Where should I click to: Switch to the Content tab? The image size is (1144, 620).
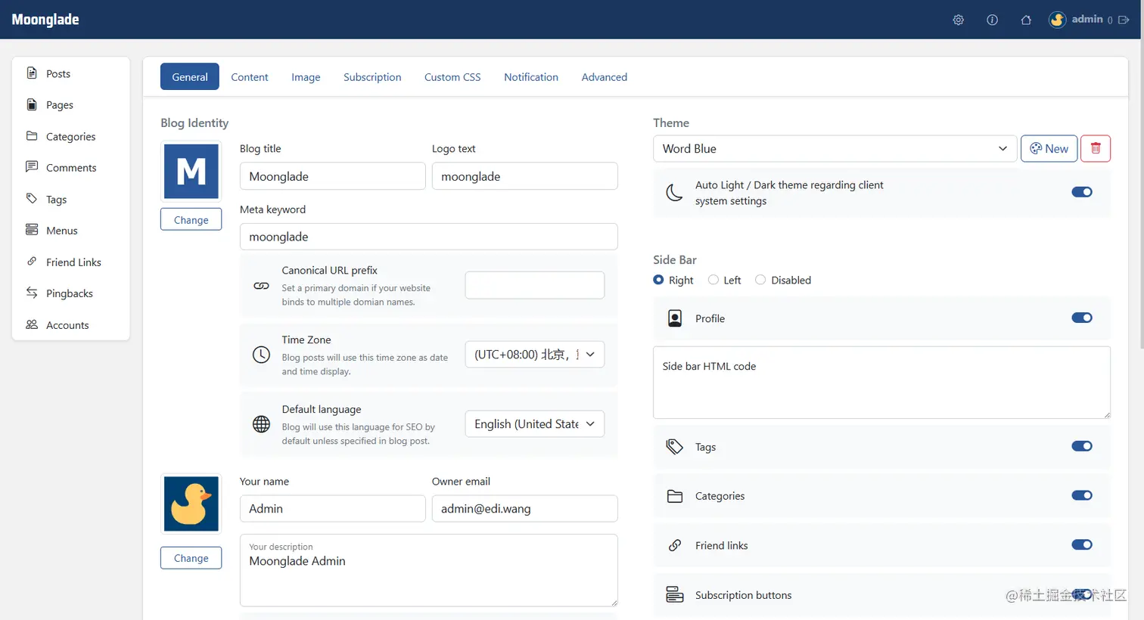(x=250, y=76)
